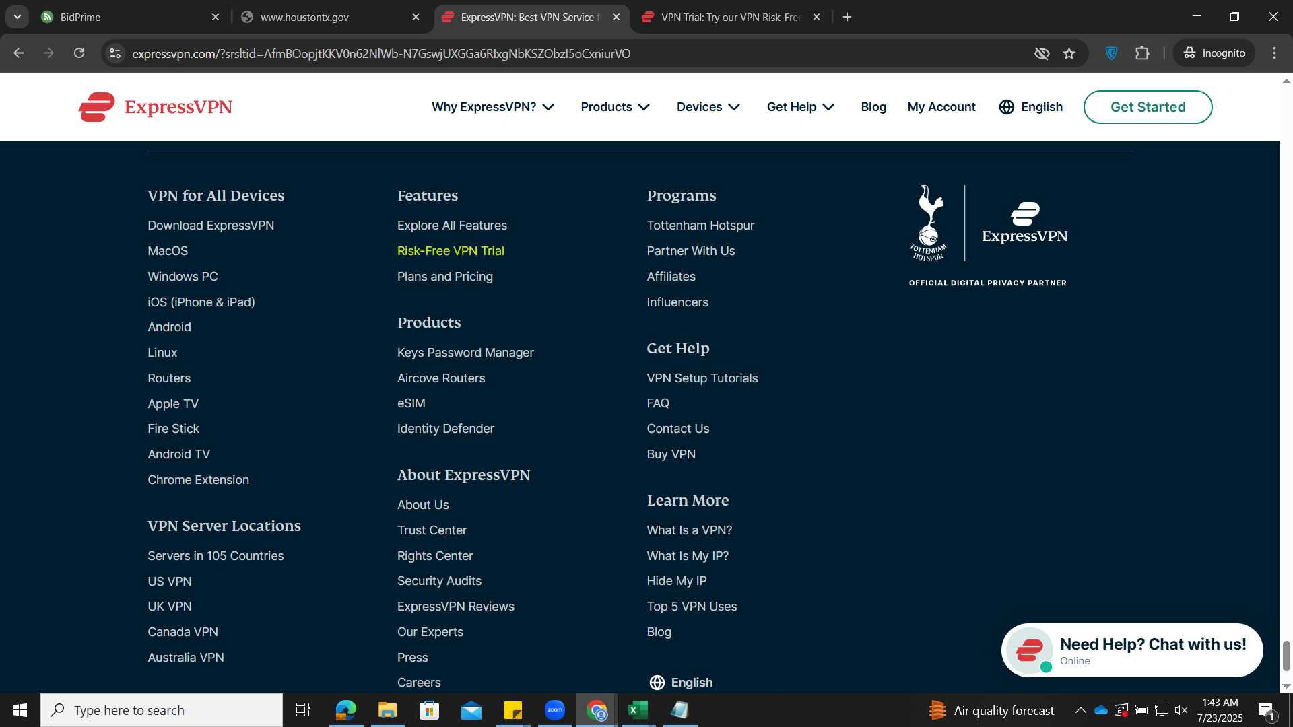Open Servers in 105 Countries link
This screenshot has height=727, width=1293.
(215, 556)
